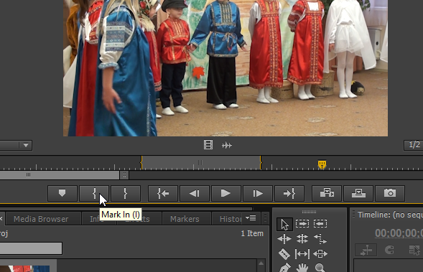423x272 pixels.
Task: Select the Pen tool
Action: coord(284,268)
